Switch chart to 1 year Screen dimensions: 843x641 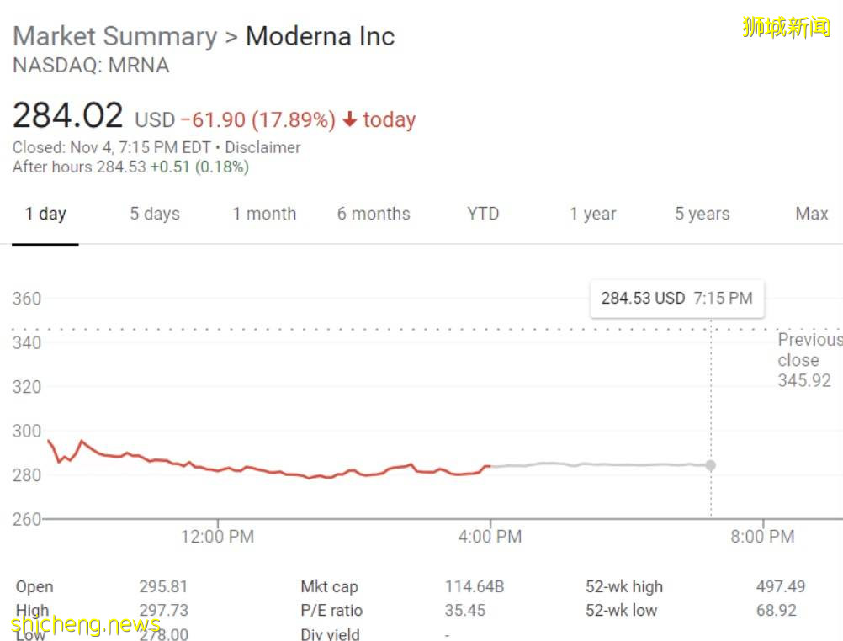coord(592,215)
